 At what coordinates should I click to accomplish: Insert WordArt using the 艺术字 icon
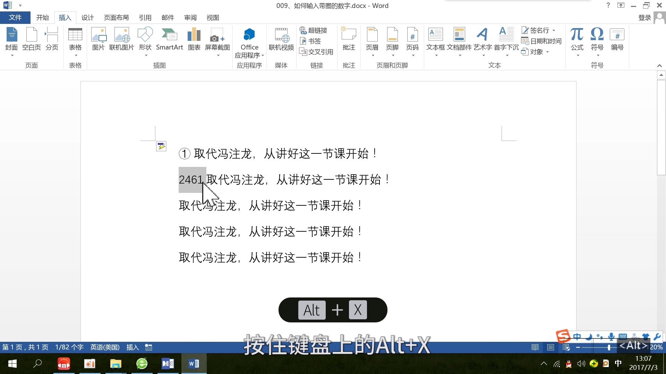click(x=483, y=39)
